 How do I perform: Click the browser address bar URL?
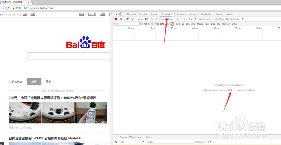38,8
